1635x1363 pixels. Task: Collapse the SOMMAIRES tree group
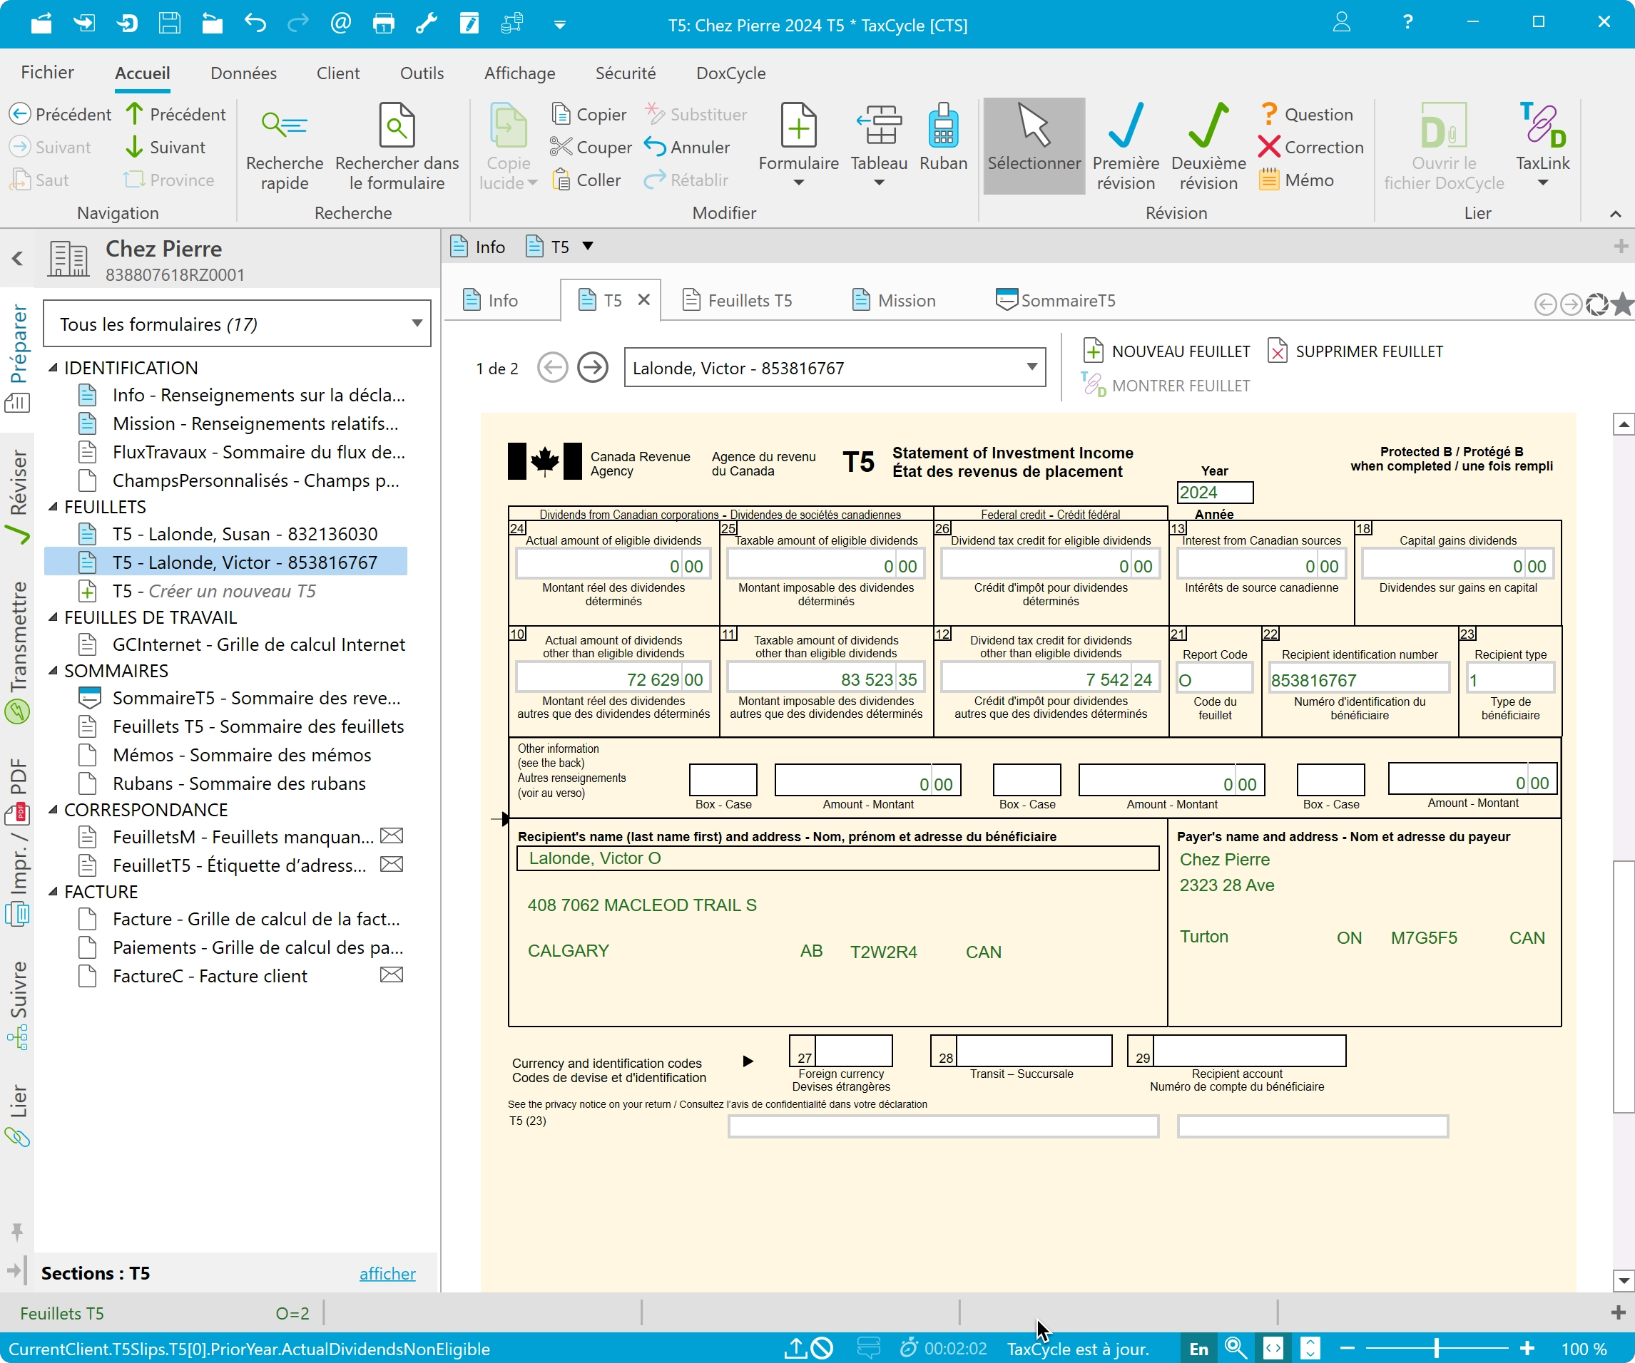(x=54, y=671)
